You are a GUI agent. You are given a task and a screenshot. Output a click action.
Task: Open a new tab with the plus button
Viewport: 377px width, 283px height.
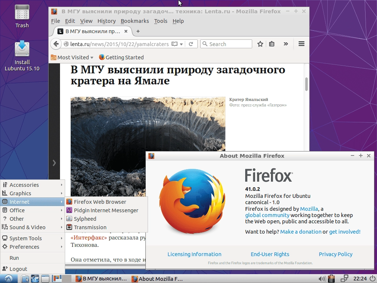pos(138,31)
